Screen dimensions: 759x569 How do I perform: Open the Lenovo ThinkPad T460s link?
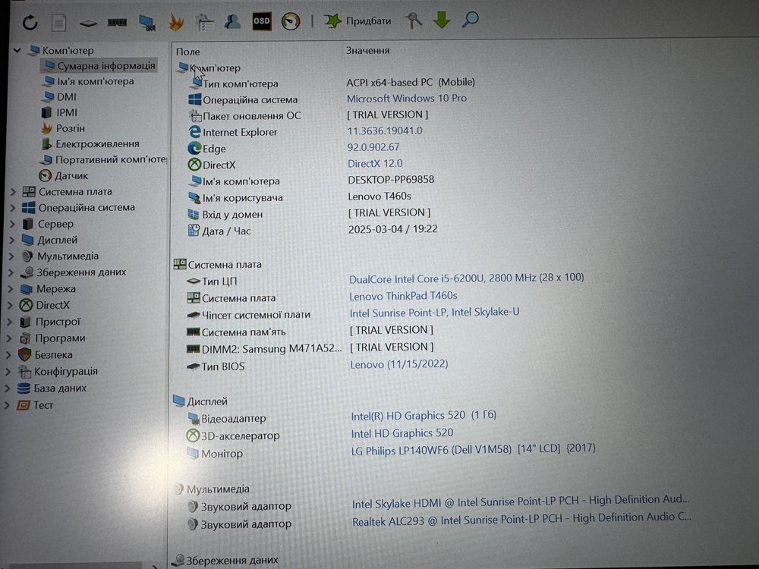403,296
